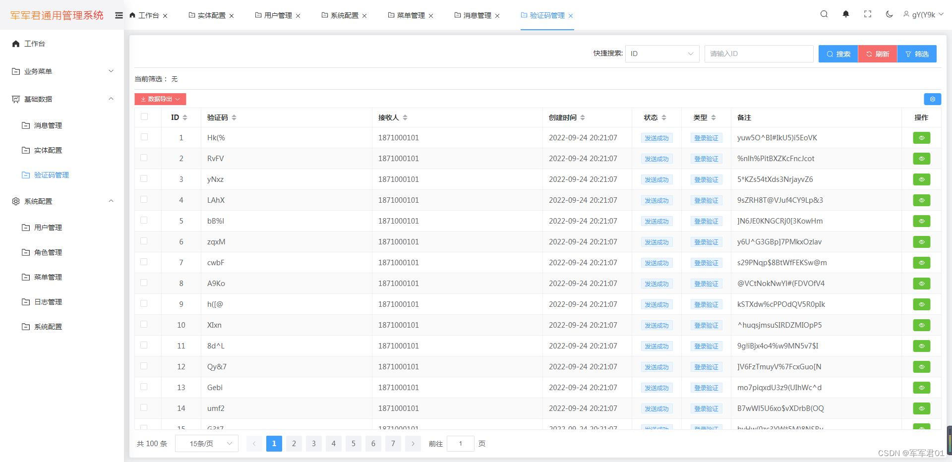Select the checkbox for row ID 3
The height and width of the screenshot is (462, 952).
(x=144, y=178)
